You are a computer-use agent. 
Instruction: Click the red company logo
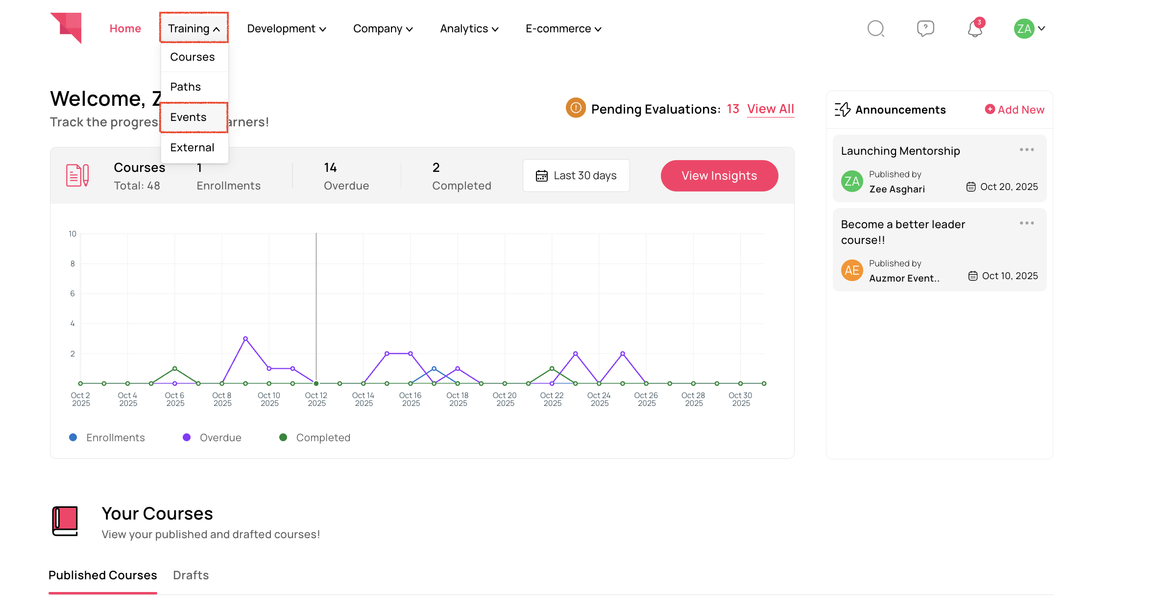(x=67, y=28)
